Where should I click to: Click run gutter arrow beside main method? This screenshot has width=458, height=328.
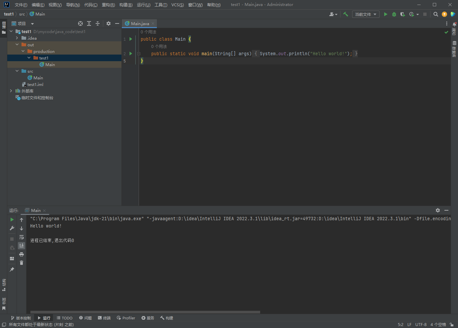131,54
